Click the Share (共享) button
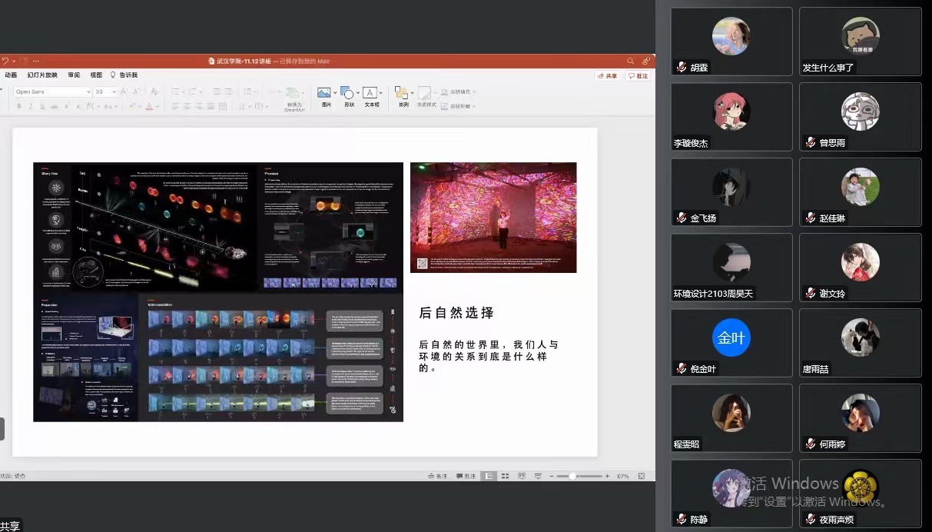932x532 pixels. 607,76
